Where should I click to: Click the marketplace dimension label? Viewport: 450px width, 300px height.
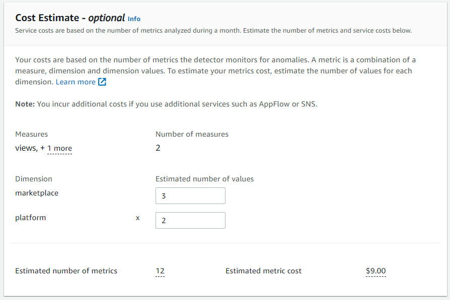click(x=37, y=193)
